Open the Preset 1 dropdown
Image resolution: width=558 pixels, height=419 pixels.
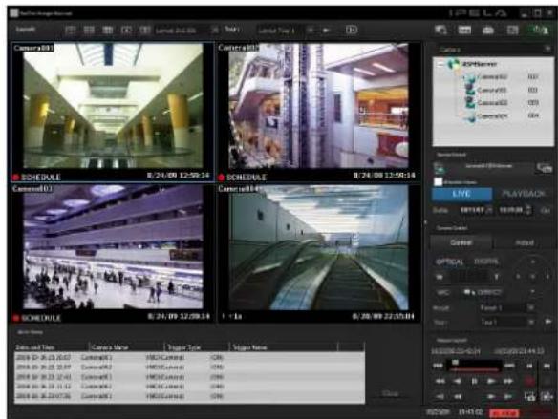click(x=506, y=307)
